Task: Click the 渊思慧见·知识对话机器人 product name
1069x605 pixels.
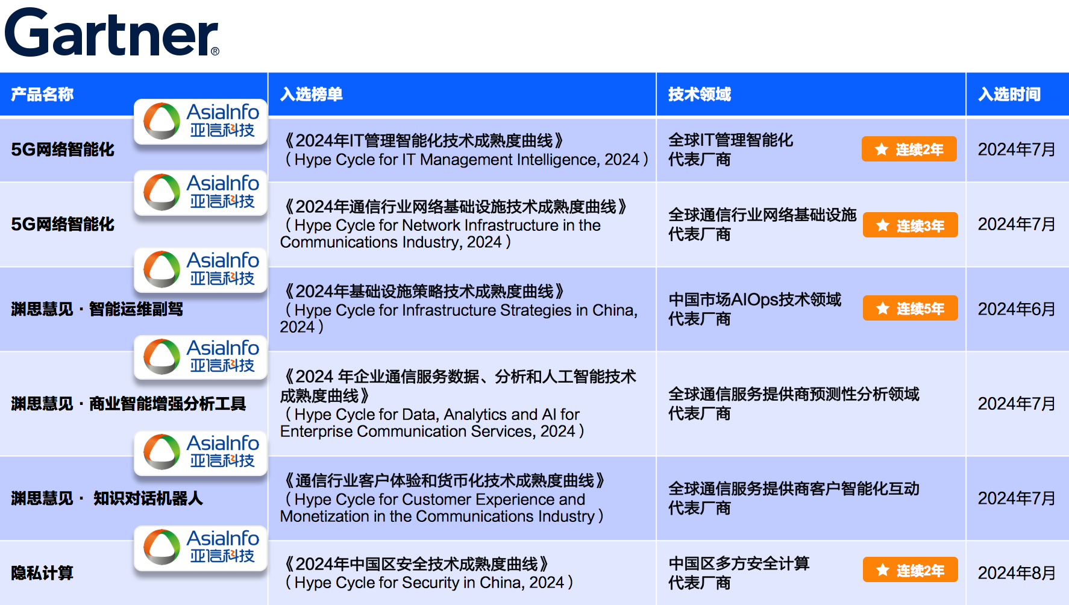Action: 107,498
